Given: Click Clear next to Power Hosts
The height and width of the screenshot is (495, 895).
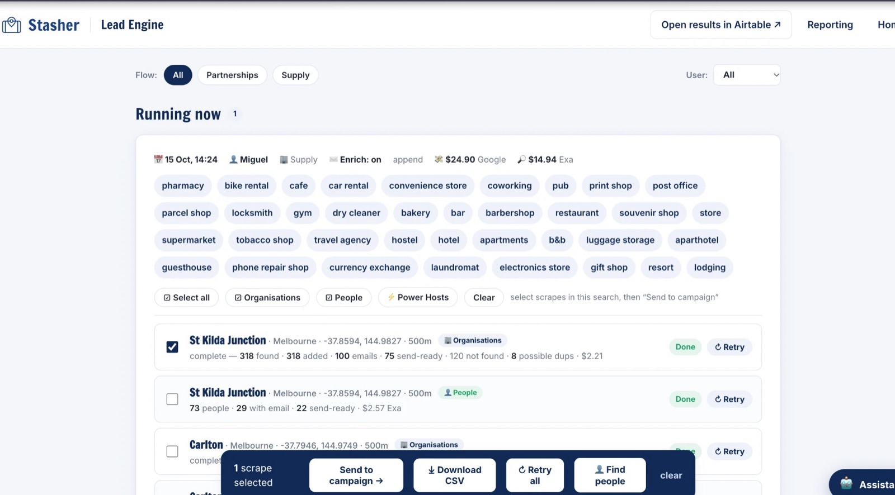Looking at the screenshot, I should click(484, 297).
